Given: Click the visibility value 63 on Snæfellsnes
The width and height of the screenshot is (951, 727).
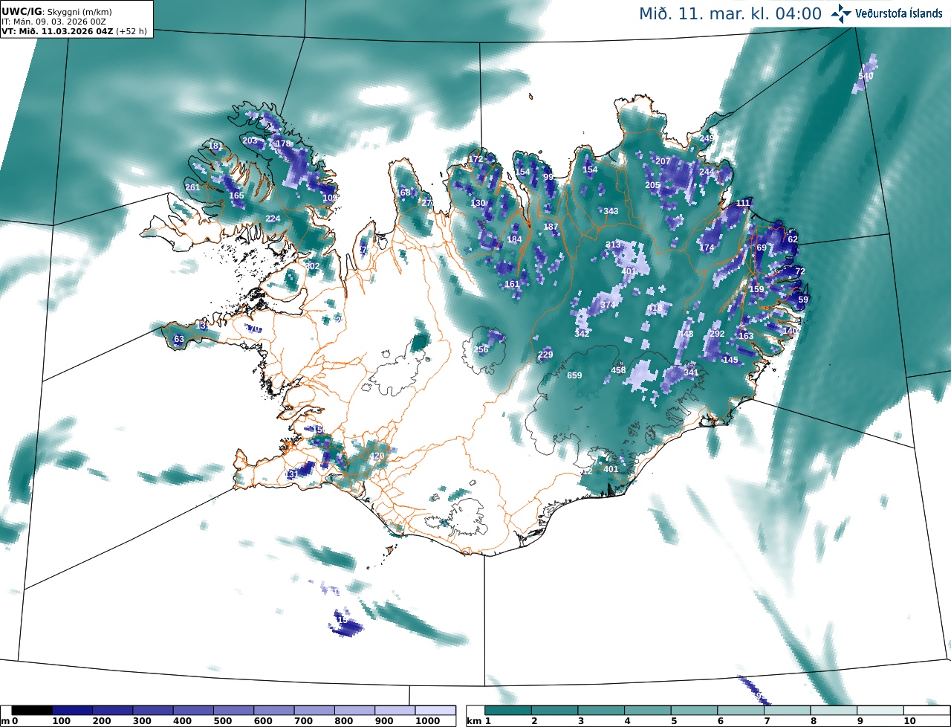Looking at the screenshot, I should 178,339.
